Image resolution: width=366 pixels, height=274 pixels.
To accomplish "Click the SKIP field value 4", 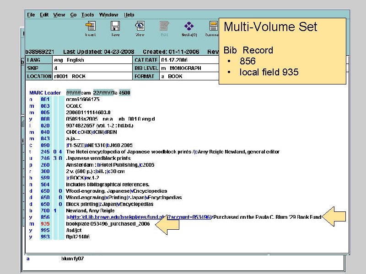I will point(92,68).
